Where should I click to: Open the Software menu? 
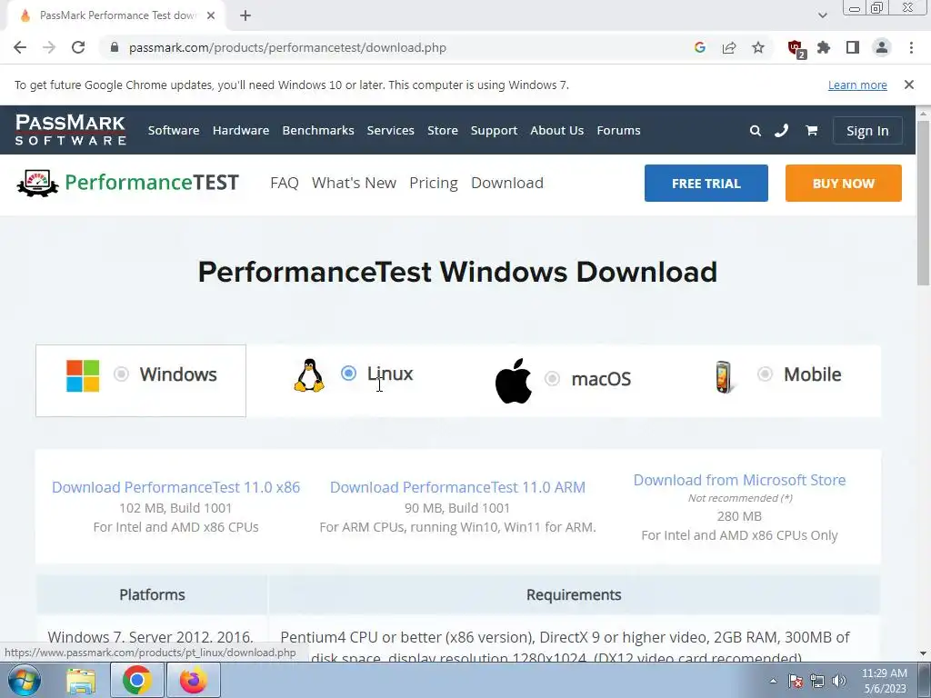tap(174, 130)
